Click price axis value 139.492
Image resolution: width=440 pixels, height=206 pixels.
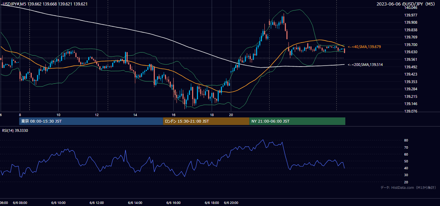pyautogui.click(x=410, y=67)
